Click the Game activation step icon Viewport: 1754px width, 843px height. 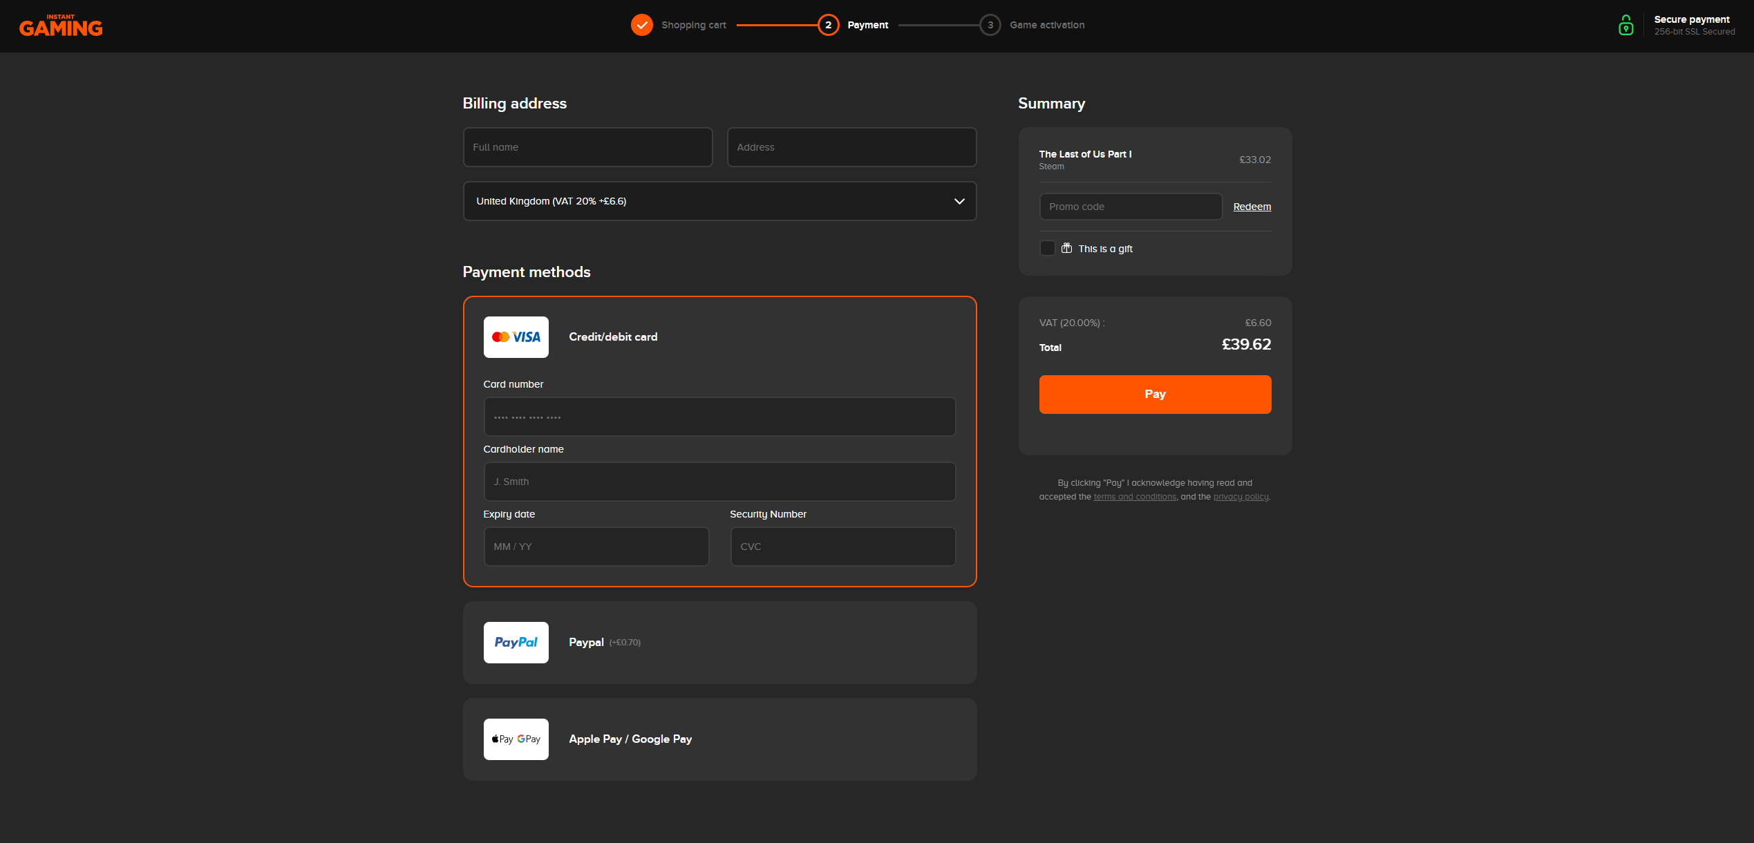989,25
